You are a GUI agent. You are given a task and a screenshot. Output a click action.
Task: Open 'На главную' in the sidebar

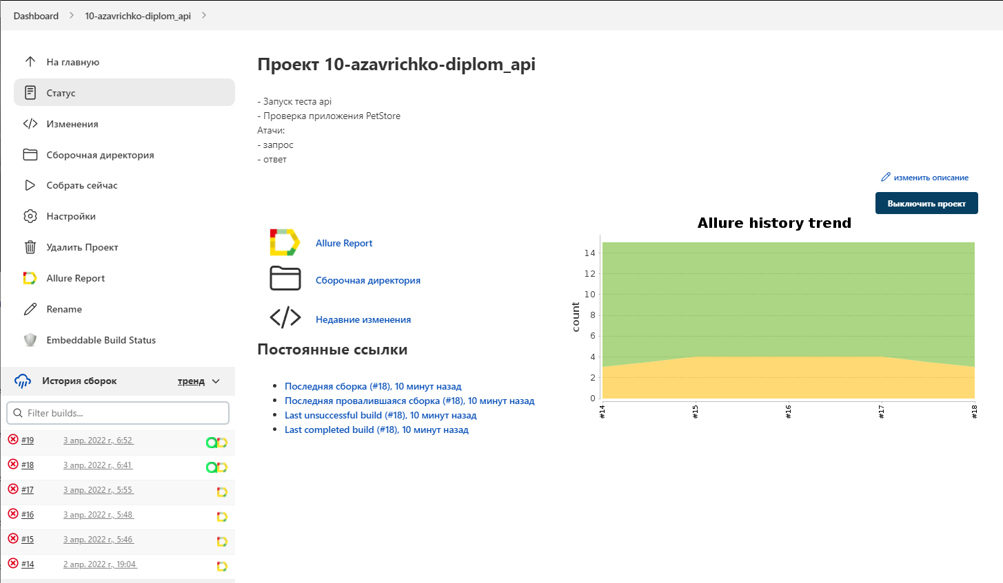coord(124,62)
